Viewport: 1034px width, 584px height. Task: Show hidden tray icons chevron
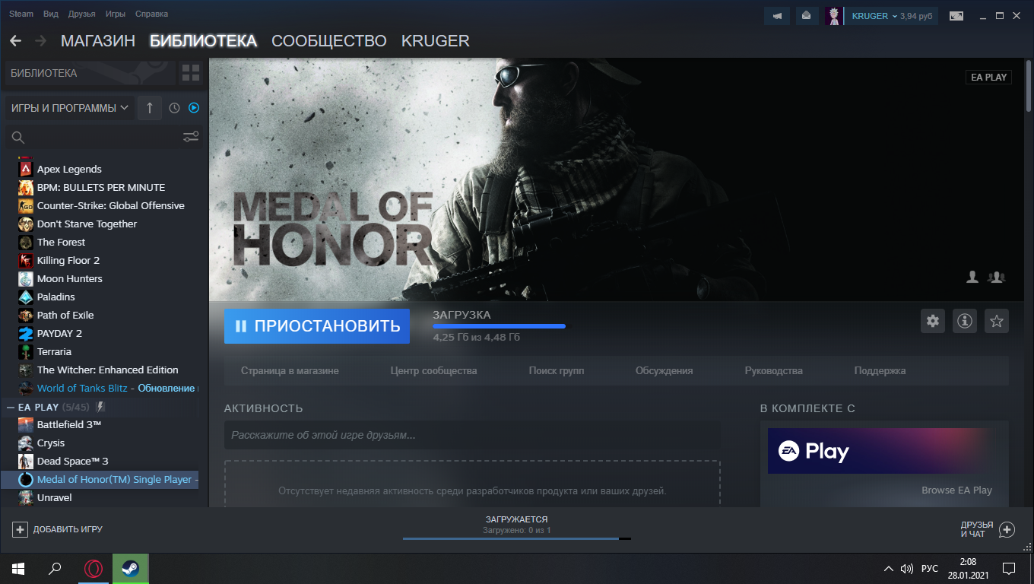(x=888, y=569)
